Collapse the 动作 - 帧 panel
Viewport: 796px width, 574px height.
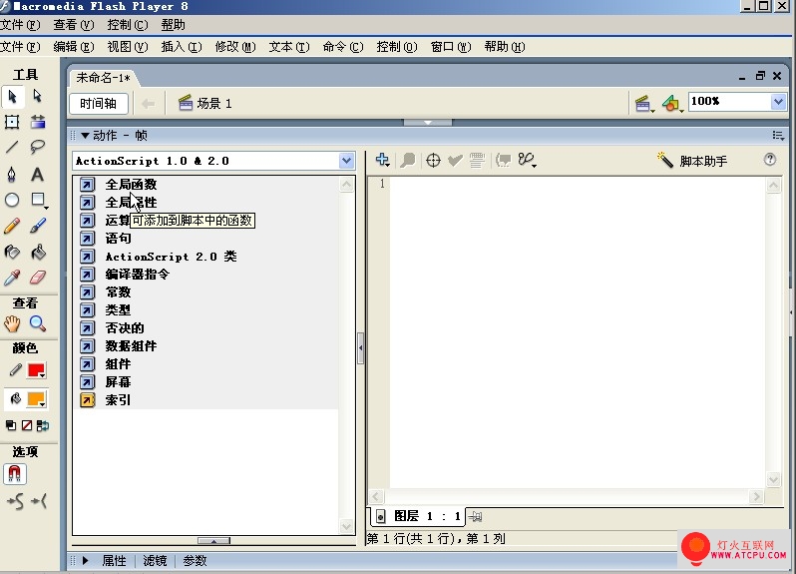click(x=86, y=136)
